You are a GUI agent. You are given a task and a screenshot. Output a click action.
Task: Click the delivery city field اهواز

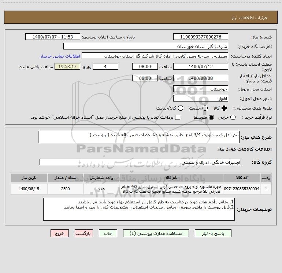coord(201,99)
